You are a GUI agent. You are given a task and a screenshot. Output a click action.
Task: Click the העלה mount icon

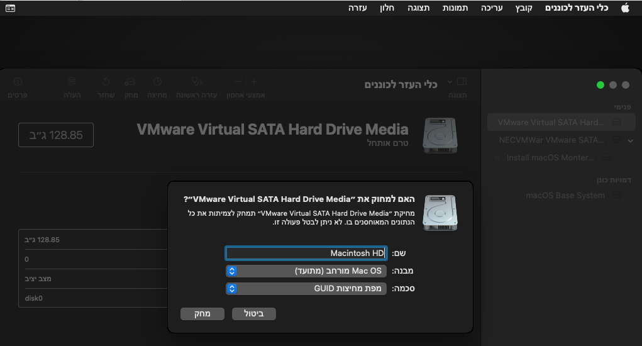[72, 82]
